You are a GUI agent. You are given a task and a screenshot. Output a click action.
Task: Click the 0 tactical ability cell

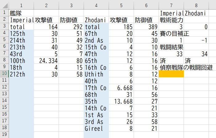point(196,26)
